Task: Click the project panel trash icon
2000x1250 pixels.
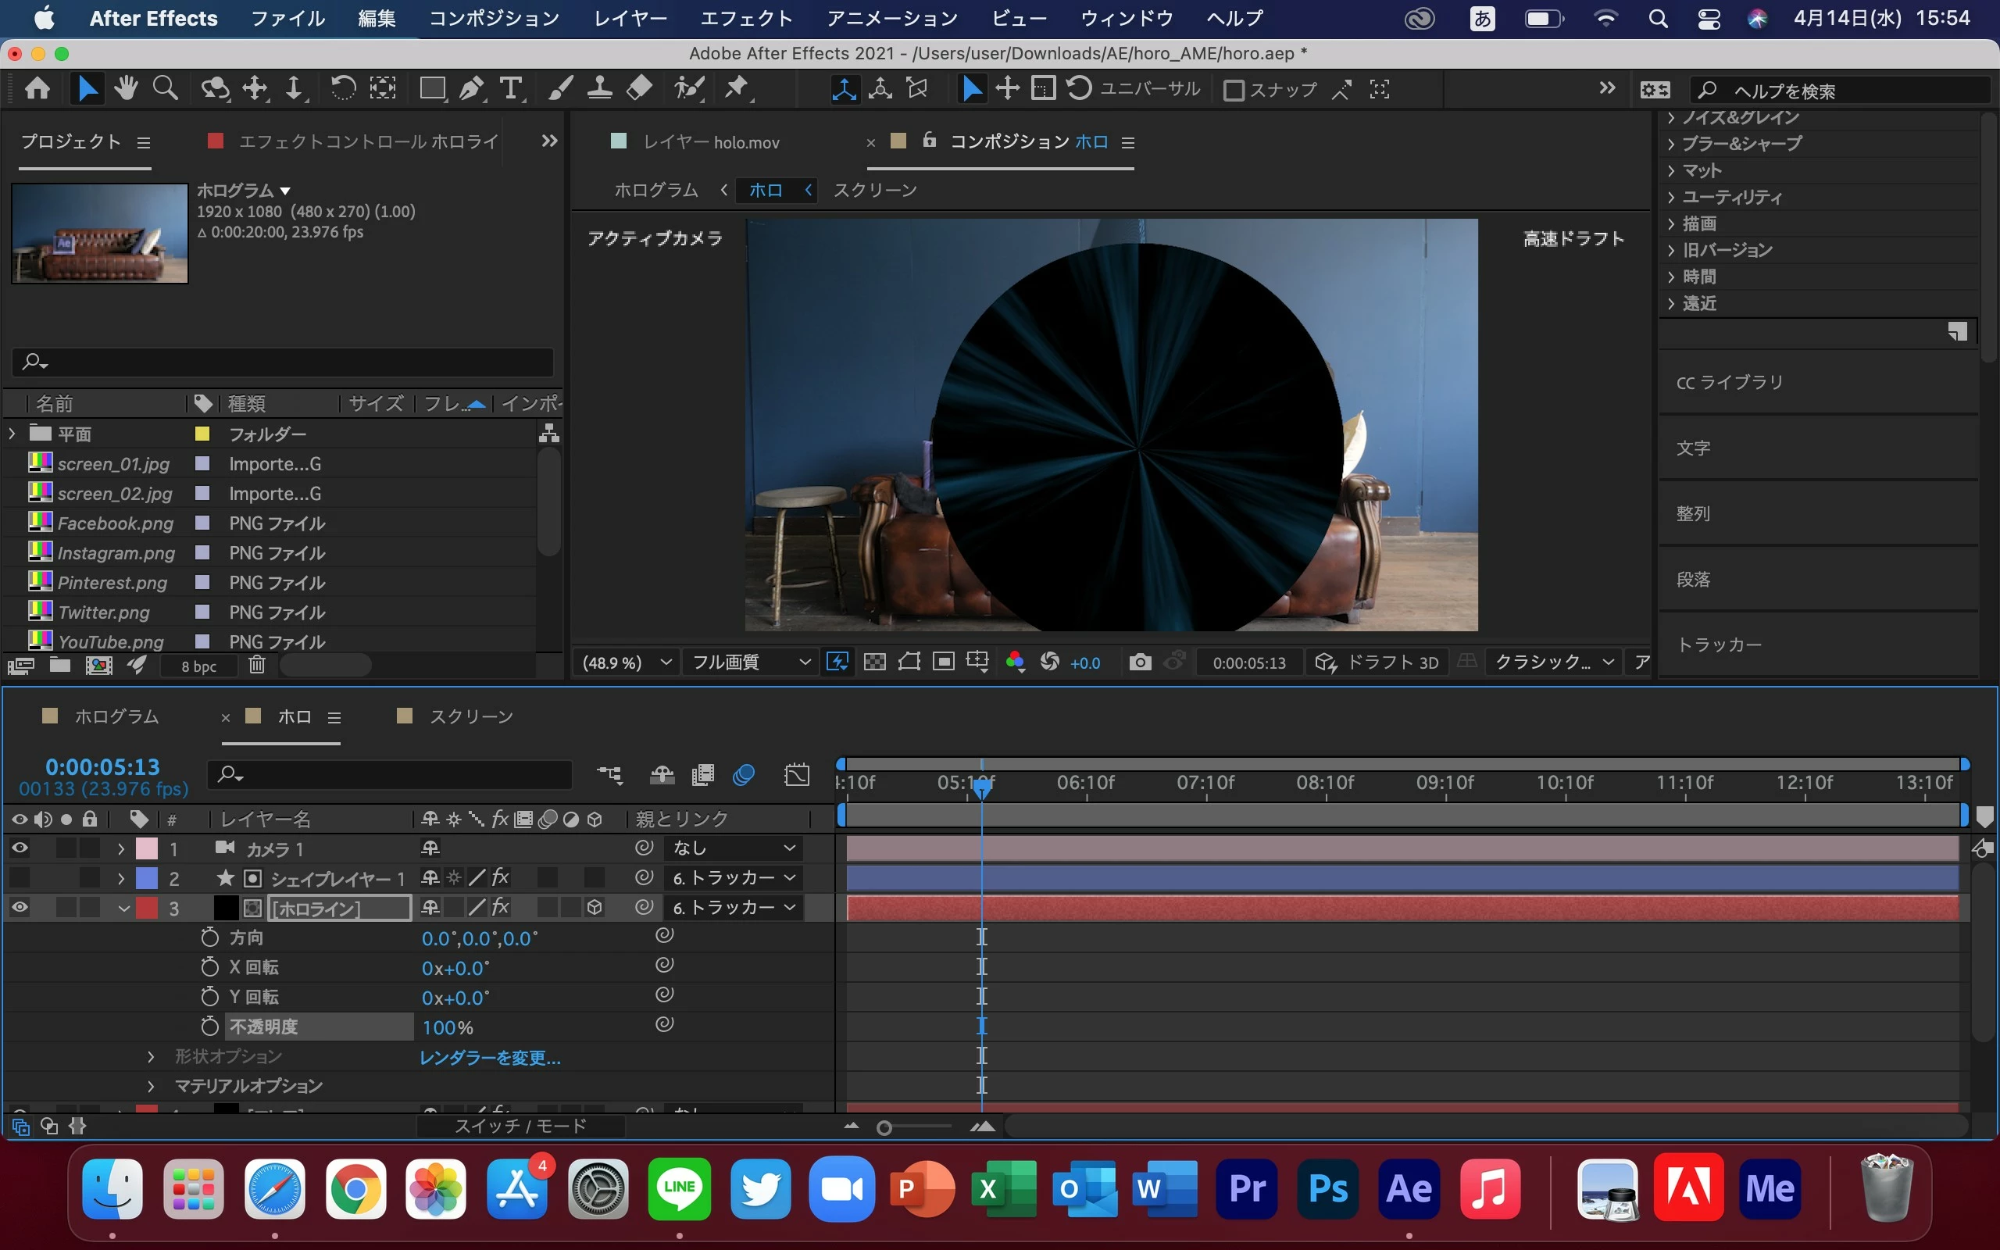Action: coord(257,665)
